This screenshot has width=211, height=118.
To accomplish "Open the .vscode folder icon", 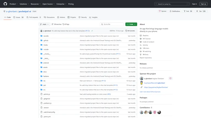I will (41, 49).
